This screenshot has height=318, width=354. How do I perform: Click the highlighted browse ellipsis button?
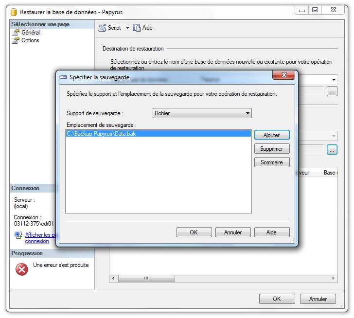click(x=332, y=150)
